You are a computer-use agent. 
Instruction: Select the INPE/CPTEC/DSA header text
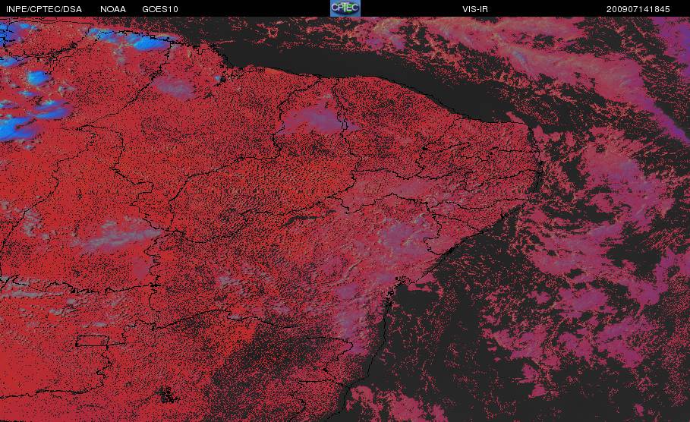coord(44,9)
